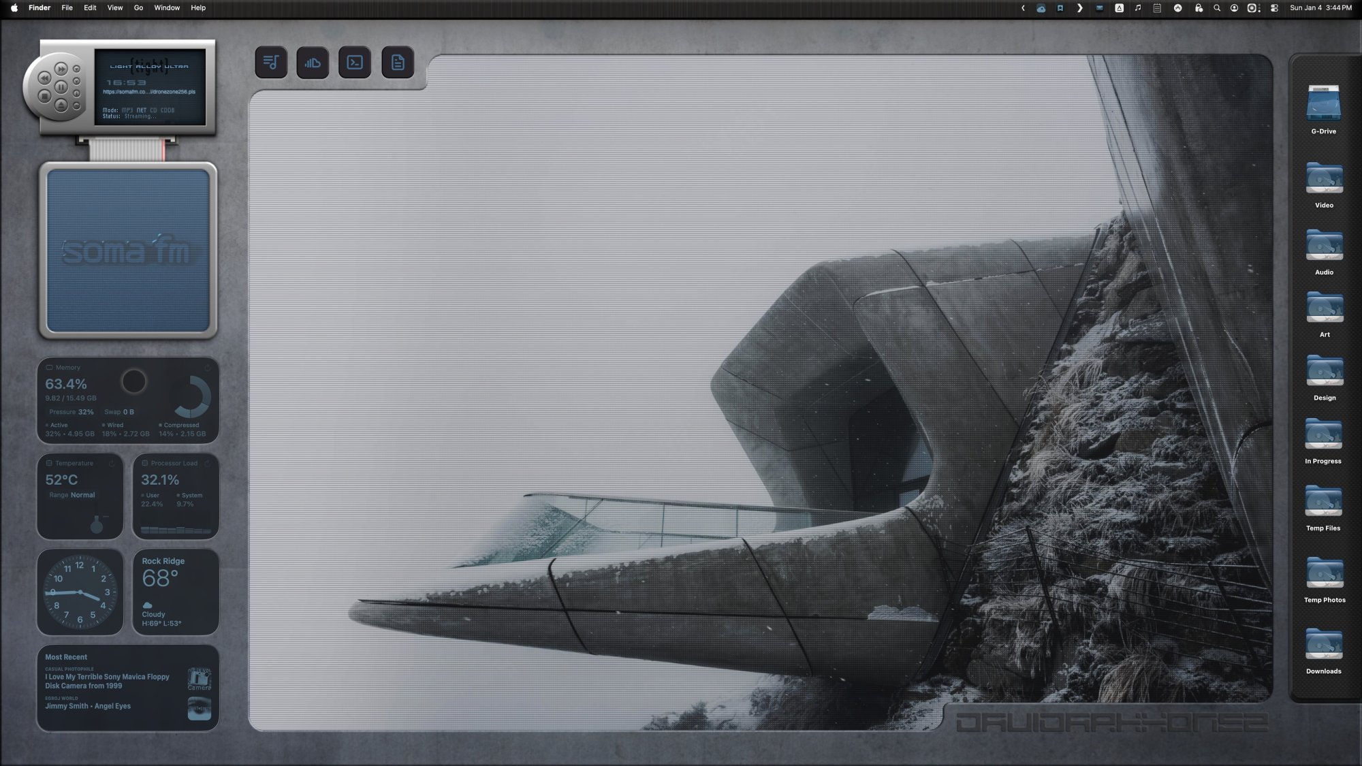This screenshot has width=1362, height=766.
Task: Open the Sony Mavica Floppy Disk Camera article
Action: (108, 682)
